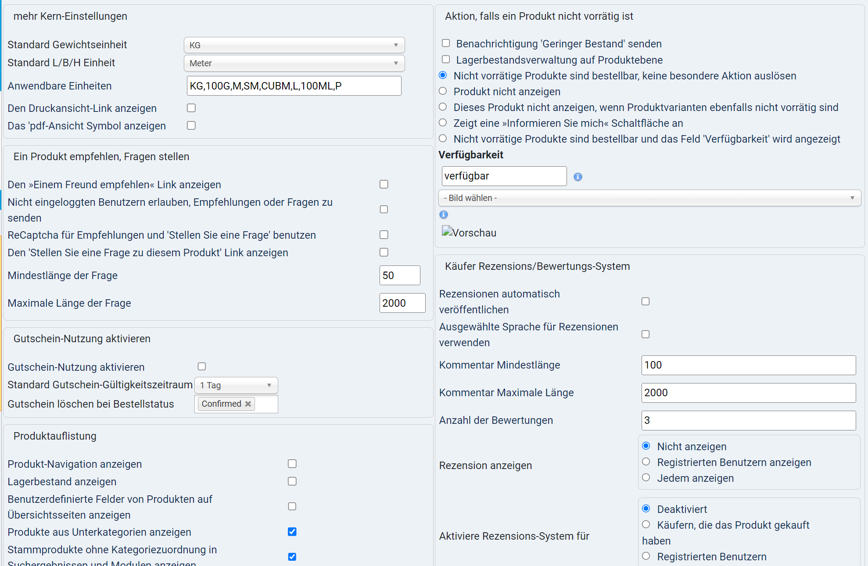Uncheck Produkte aus Unterkategorien anzeigen
Screen dimensions: 868x566
point(292,532)
